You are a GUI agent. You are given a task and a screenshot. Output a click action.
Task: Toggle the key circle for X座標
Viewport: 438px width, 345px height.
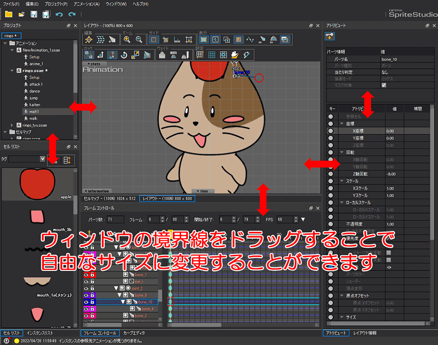331,131
